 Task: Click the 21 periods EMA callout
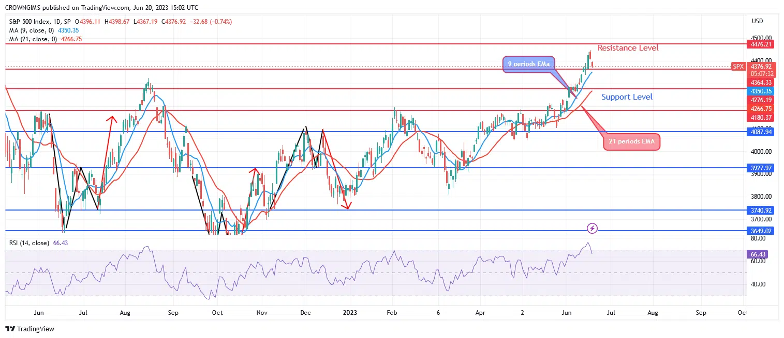[631, 140]
